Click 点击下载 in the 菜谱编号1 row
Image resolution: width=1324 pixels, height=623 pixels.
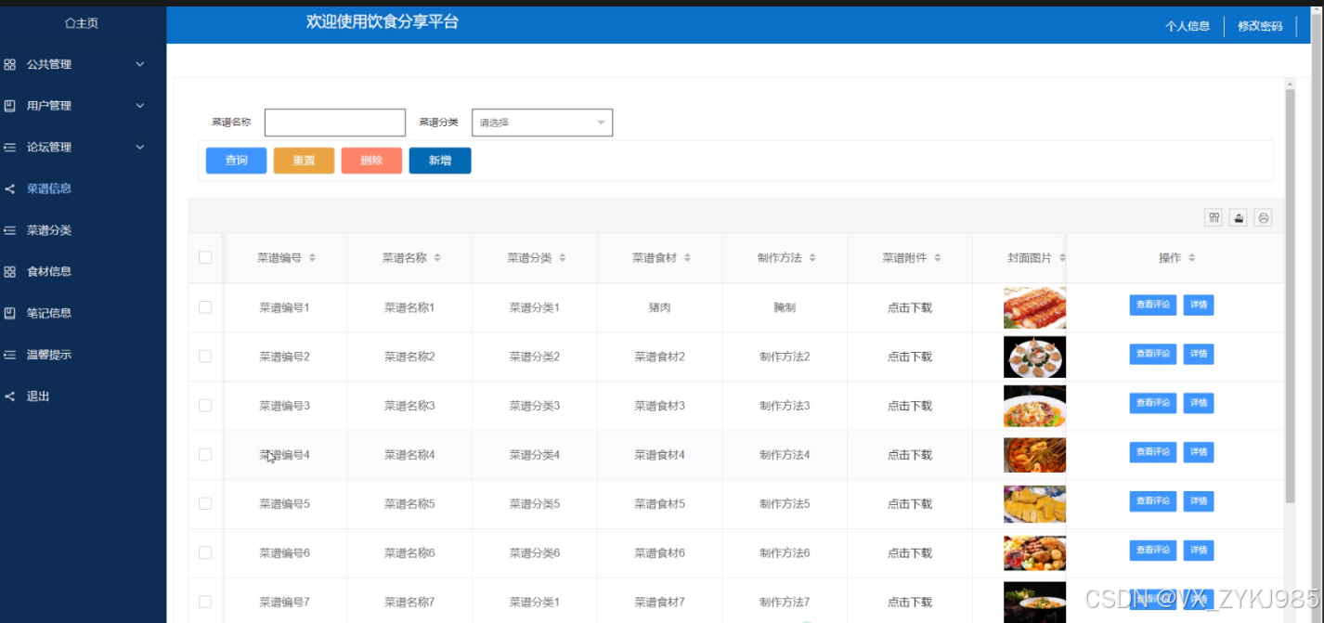(910, 307)
